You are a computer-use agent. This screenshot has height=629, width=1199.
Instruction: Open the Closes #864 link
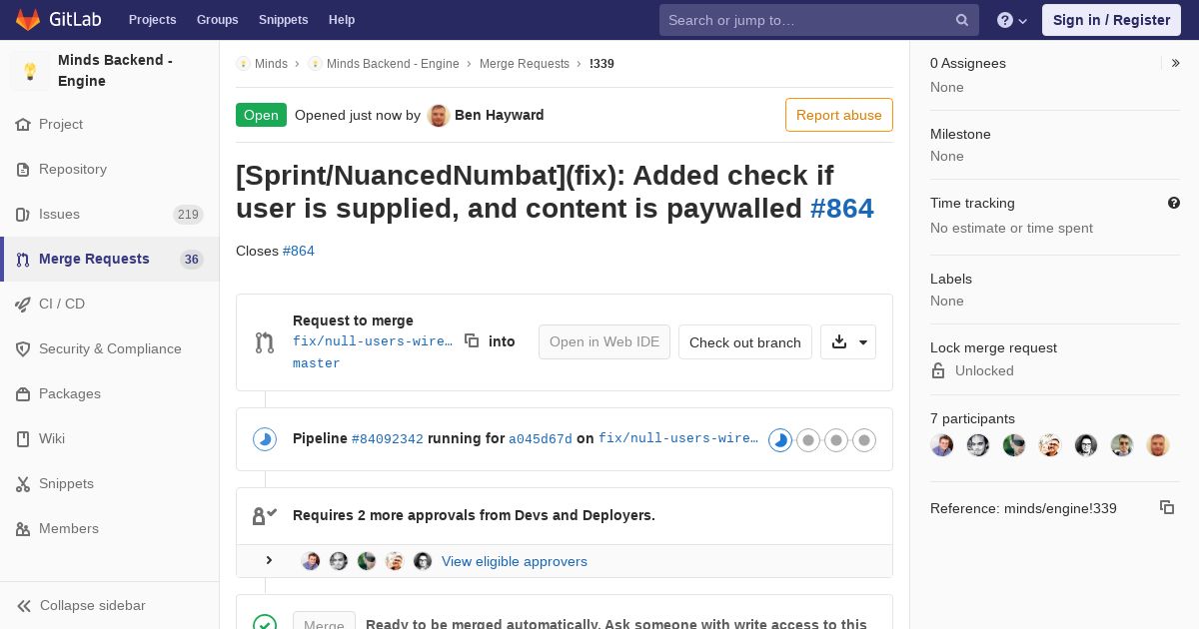[299, 251]
